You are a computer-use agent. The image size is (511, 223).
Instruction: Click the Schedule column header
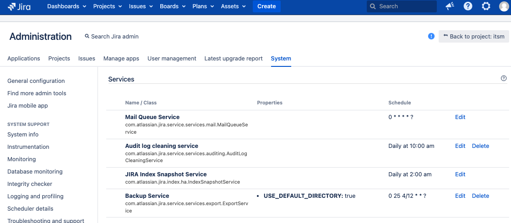tap(400, 103)
